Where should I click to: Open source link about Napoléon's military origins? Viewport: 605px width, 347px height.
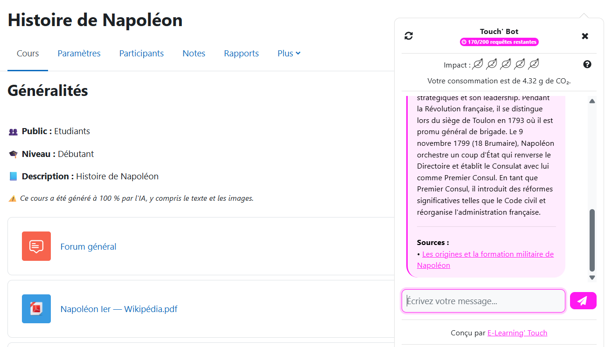pyautogui.click(x=487, y=254)
